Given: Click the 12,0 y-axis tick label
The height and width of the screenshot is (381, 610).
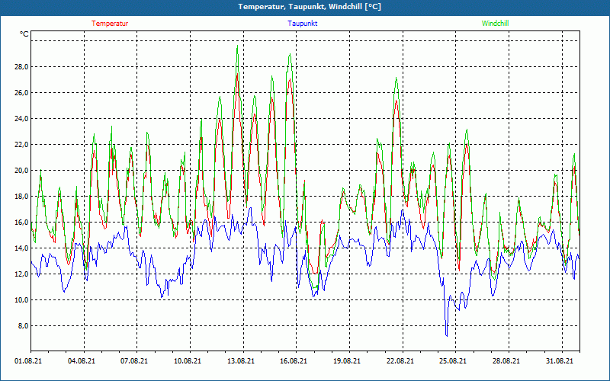Looking at the screenshot, I should [21, 274].
